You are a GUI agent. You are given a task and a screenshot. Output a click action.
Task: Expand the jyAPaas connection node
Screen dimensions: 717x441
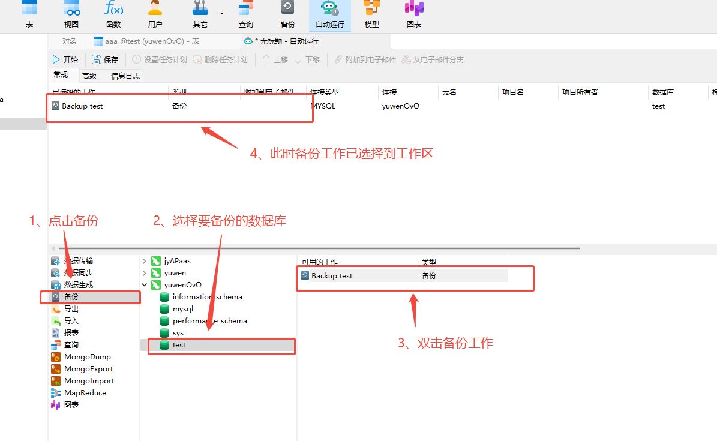[x=144, y=260]
